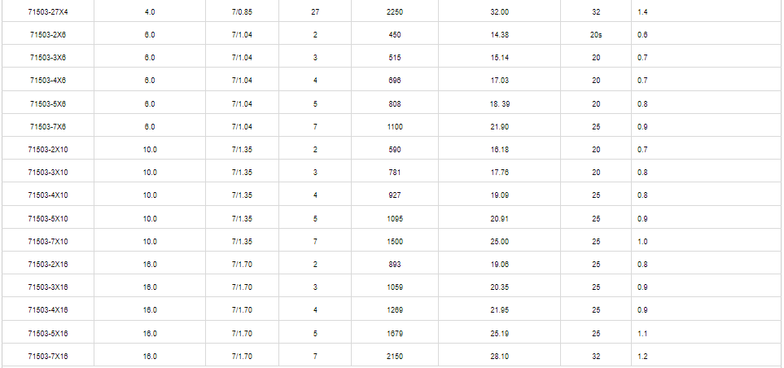Click the cell reading 20s

[x=596, y=35]
